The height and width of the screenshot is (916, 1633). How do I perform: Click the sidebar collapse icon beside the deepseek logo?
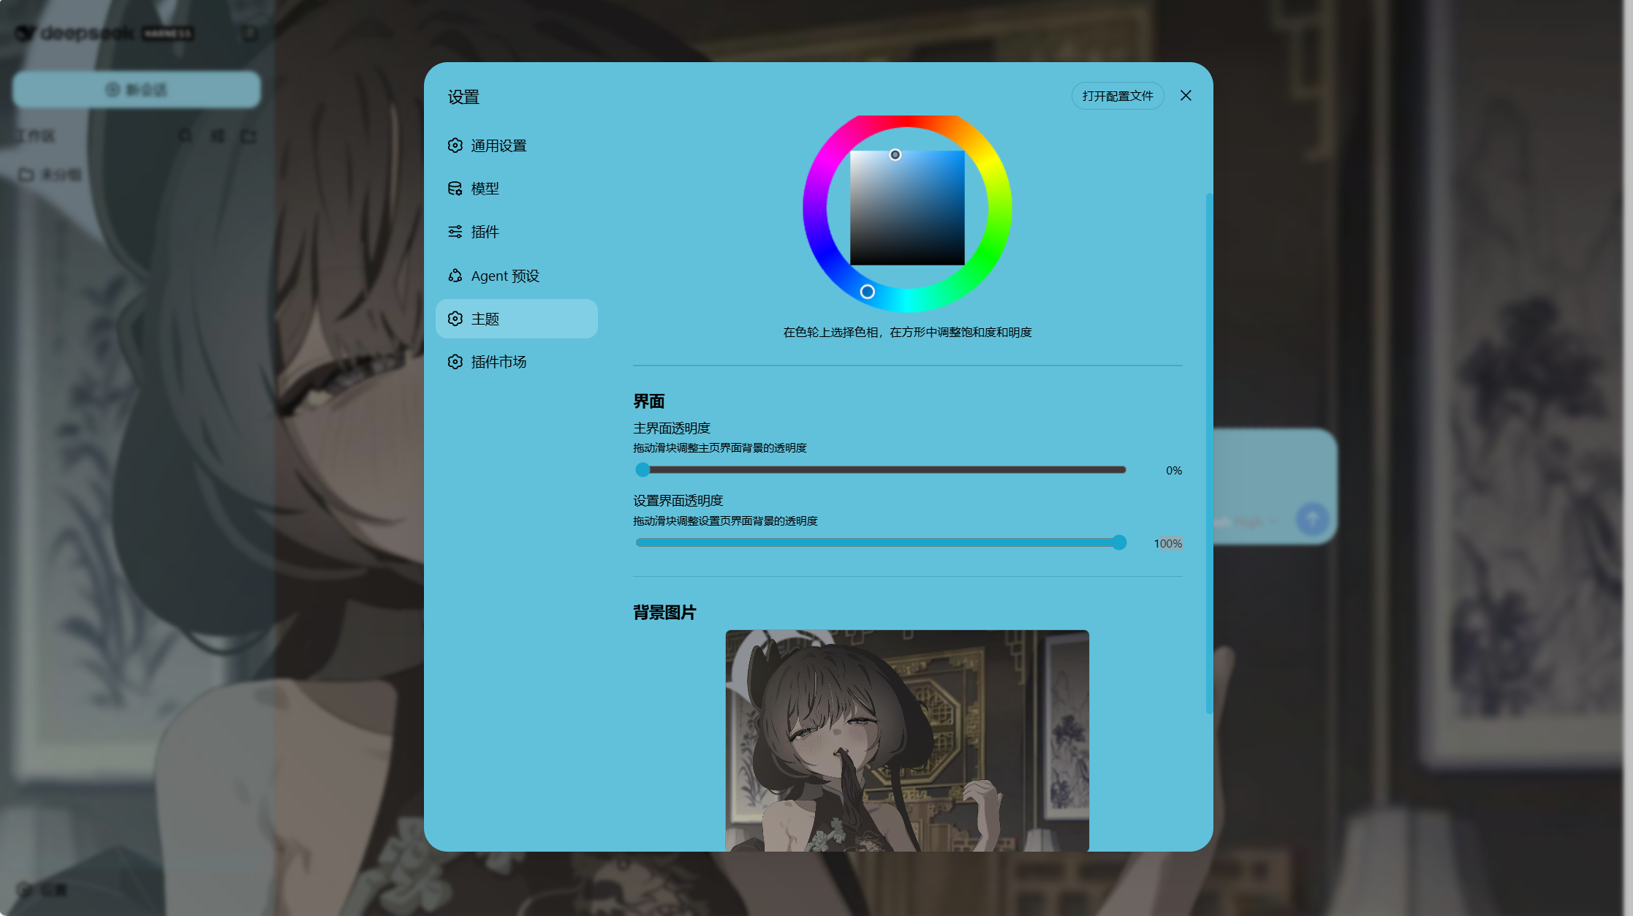click(249, 34)
